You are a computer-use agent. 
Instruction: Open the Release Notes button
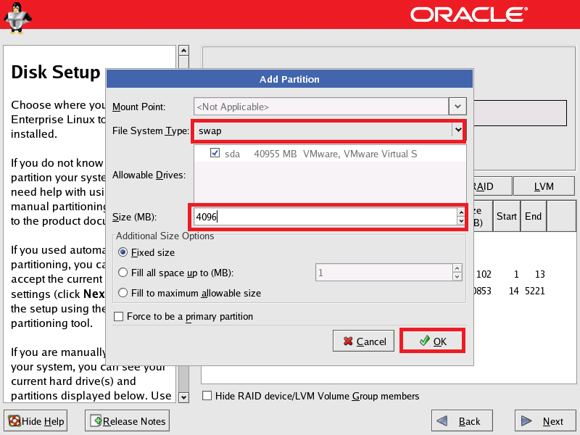pyautogui.click(x=128, y=421)
